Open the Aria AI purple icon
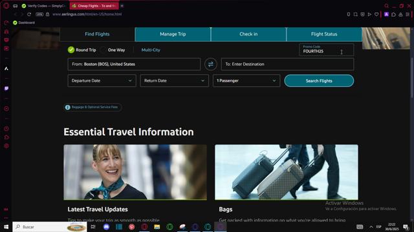 click(x=387, y=14)
